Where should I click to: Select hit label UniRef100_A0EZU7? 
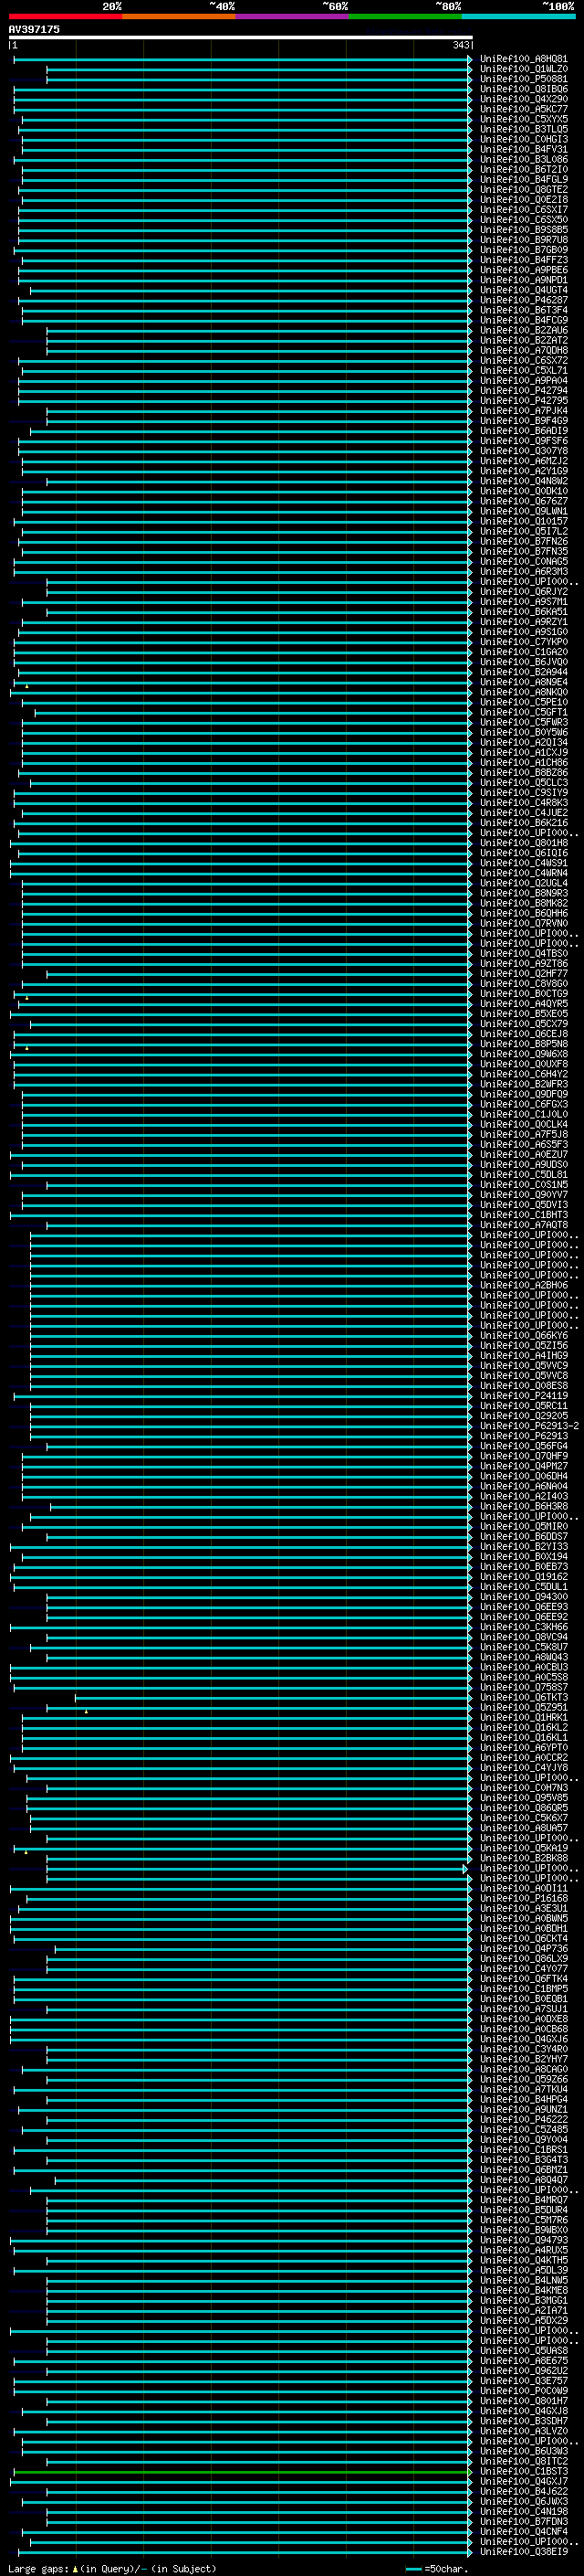pos(523,1154)
